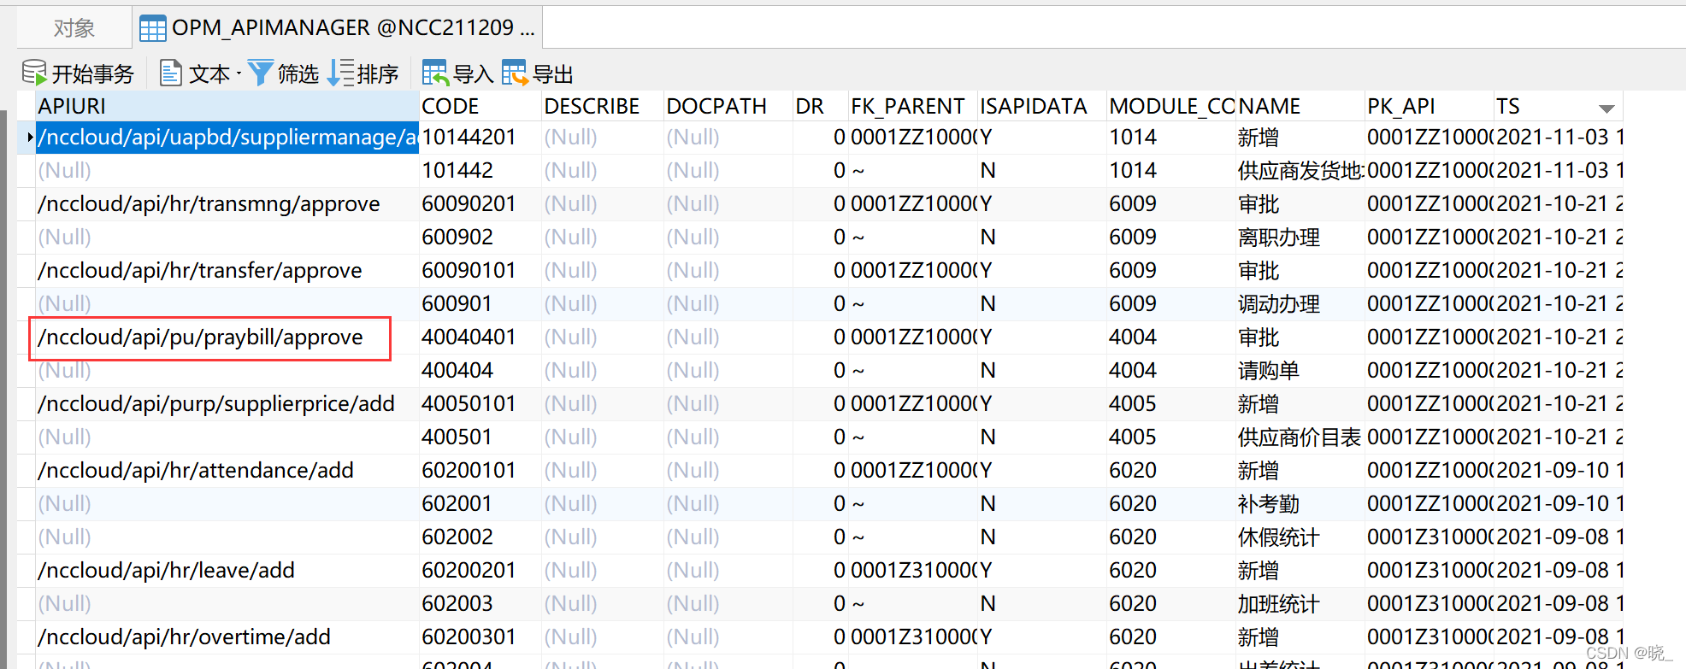This screenshot has width=1686, height=669.
Task: Click CODE cell 40040401
Action: tap(480, 337)
